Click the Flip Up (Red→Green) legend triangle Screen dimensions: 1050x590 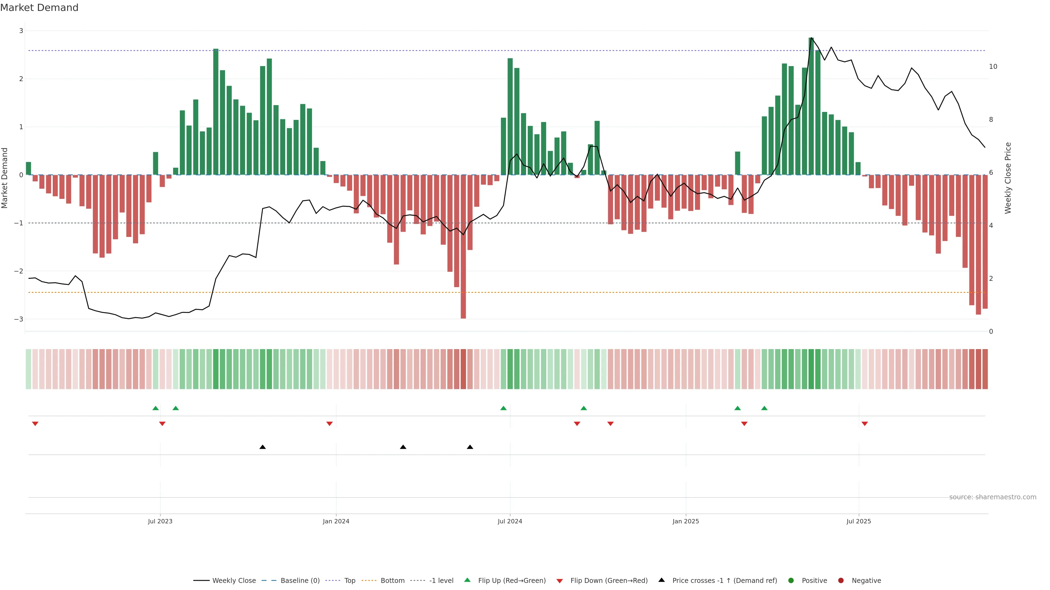coord(468,580)
